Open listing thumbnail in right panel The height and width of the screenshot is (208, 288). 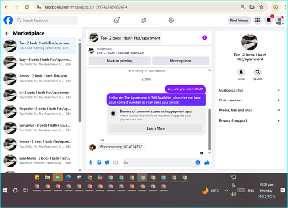(x=249, y=42)
